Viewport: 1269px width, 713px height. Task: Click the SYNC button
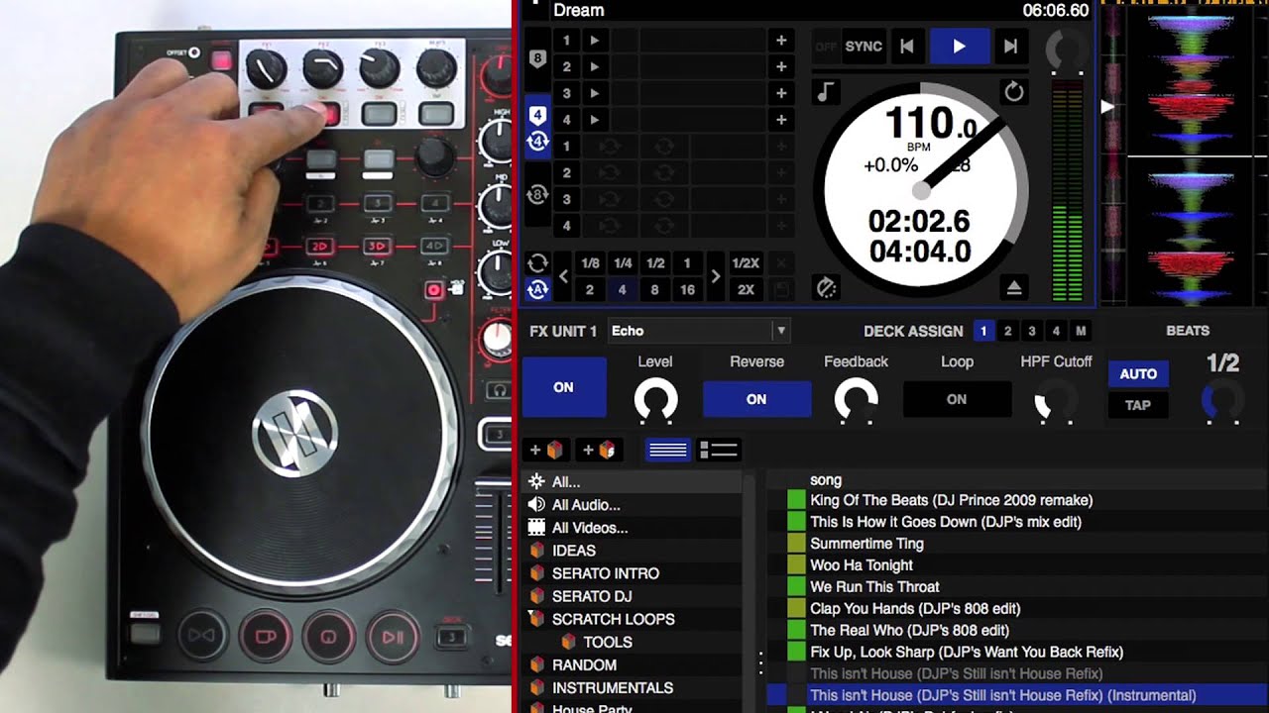tap(863, 47)
